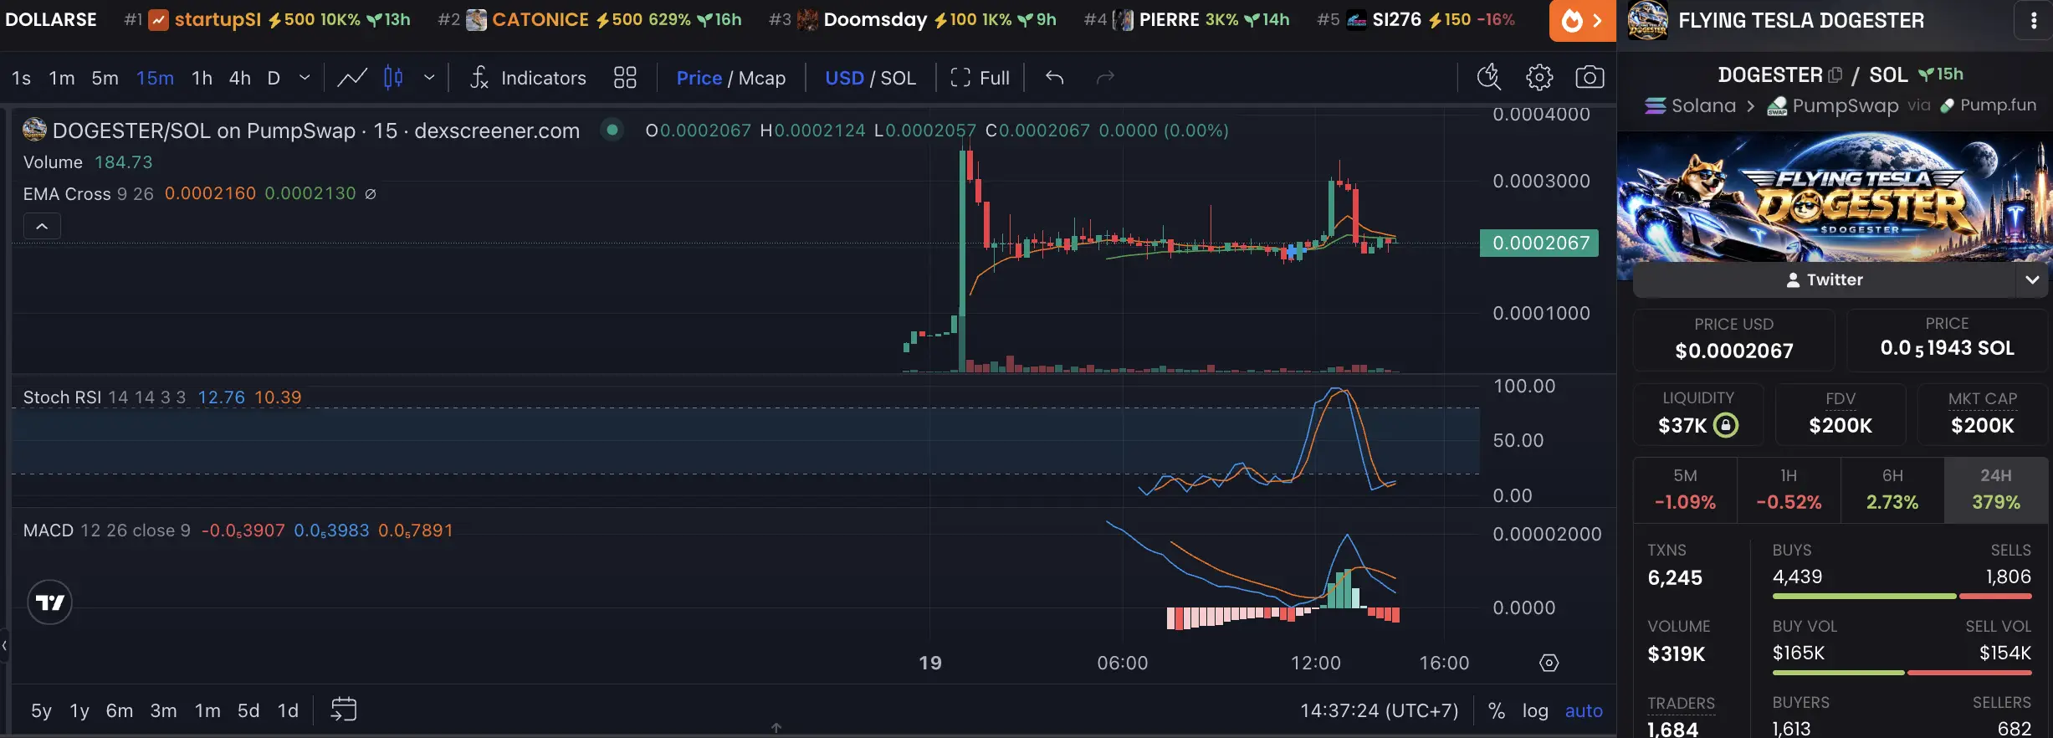This screenshot has height=738, width=2053.
Task: Open the Indicators menu
Action: tap(528, 78)
